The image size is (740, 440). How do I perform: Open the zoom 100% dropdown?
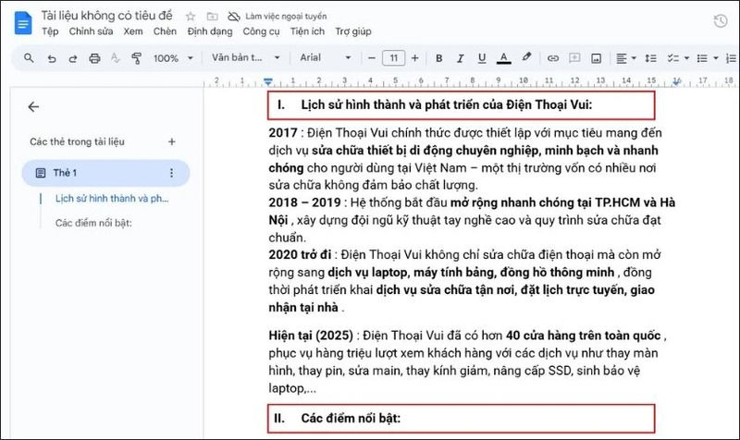point(171,58)
